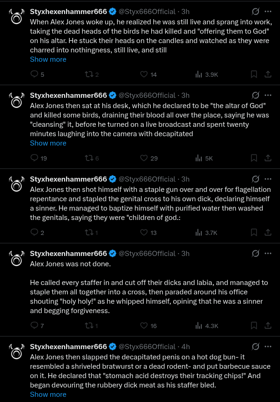The height and width of the screenshot is (402, 280).
Task: Expand 'Show more' on the hot dog bun tweet
Action: click(x=48, y=395)
